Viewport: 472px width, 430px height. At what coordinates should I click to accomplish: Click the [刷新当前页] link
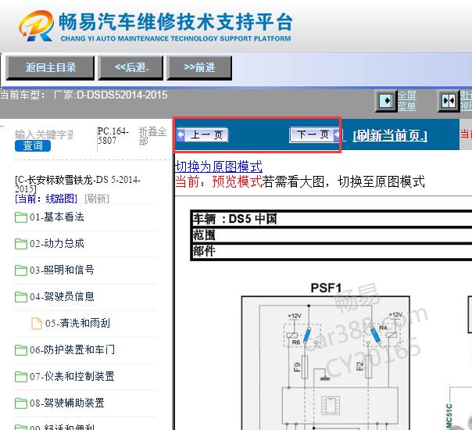(390, 135)
